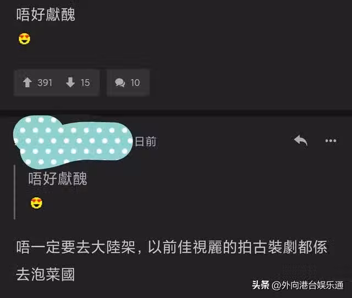Click the reply arrow icon on the comment

pyautogui.click(x=301, y=140)
